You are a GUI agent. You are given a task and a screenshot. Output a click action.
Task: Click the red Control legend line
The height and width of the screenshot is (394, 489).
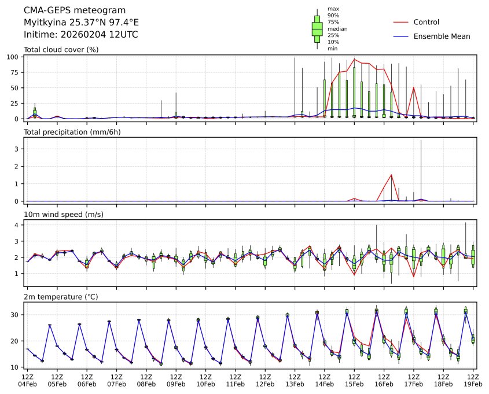coord(401,22)
